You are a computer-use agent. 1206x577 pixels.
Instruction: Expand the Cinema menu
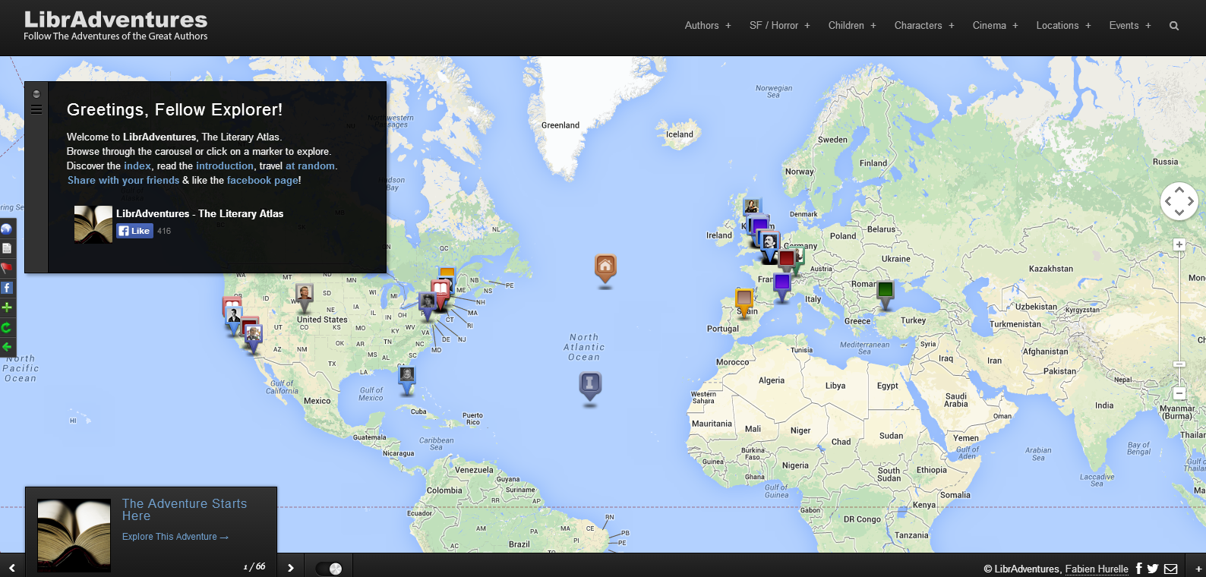tap(996, 25)
